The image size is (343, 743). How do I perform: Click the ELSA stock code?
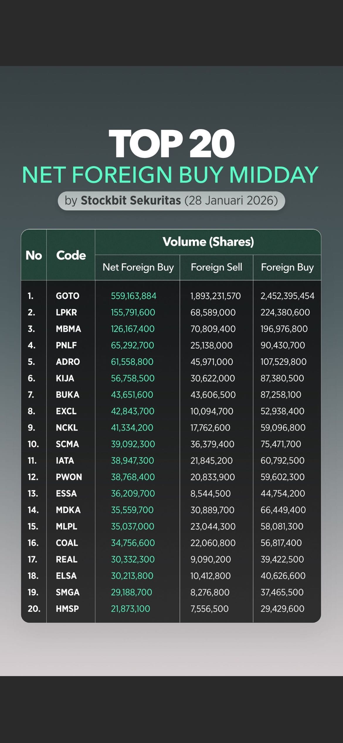[x=66, y=576]
